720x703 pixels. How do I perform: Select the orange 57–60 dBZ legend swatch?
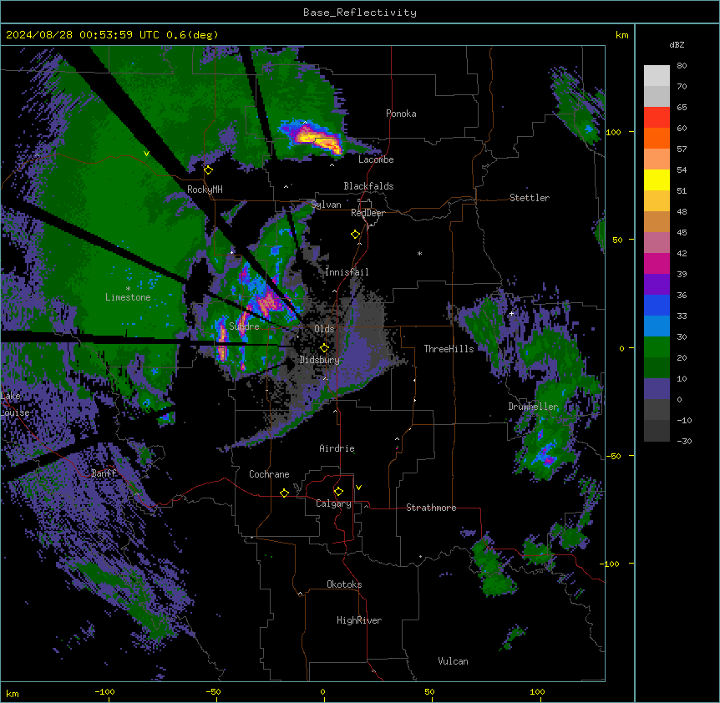tap(657, 138)
